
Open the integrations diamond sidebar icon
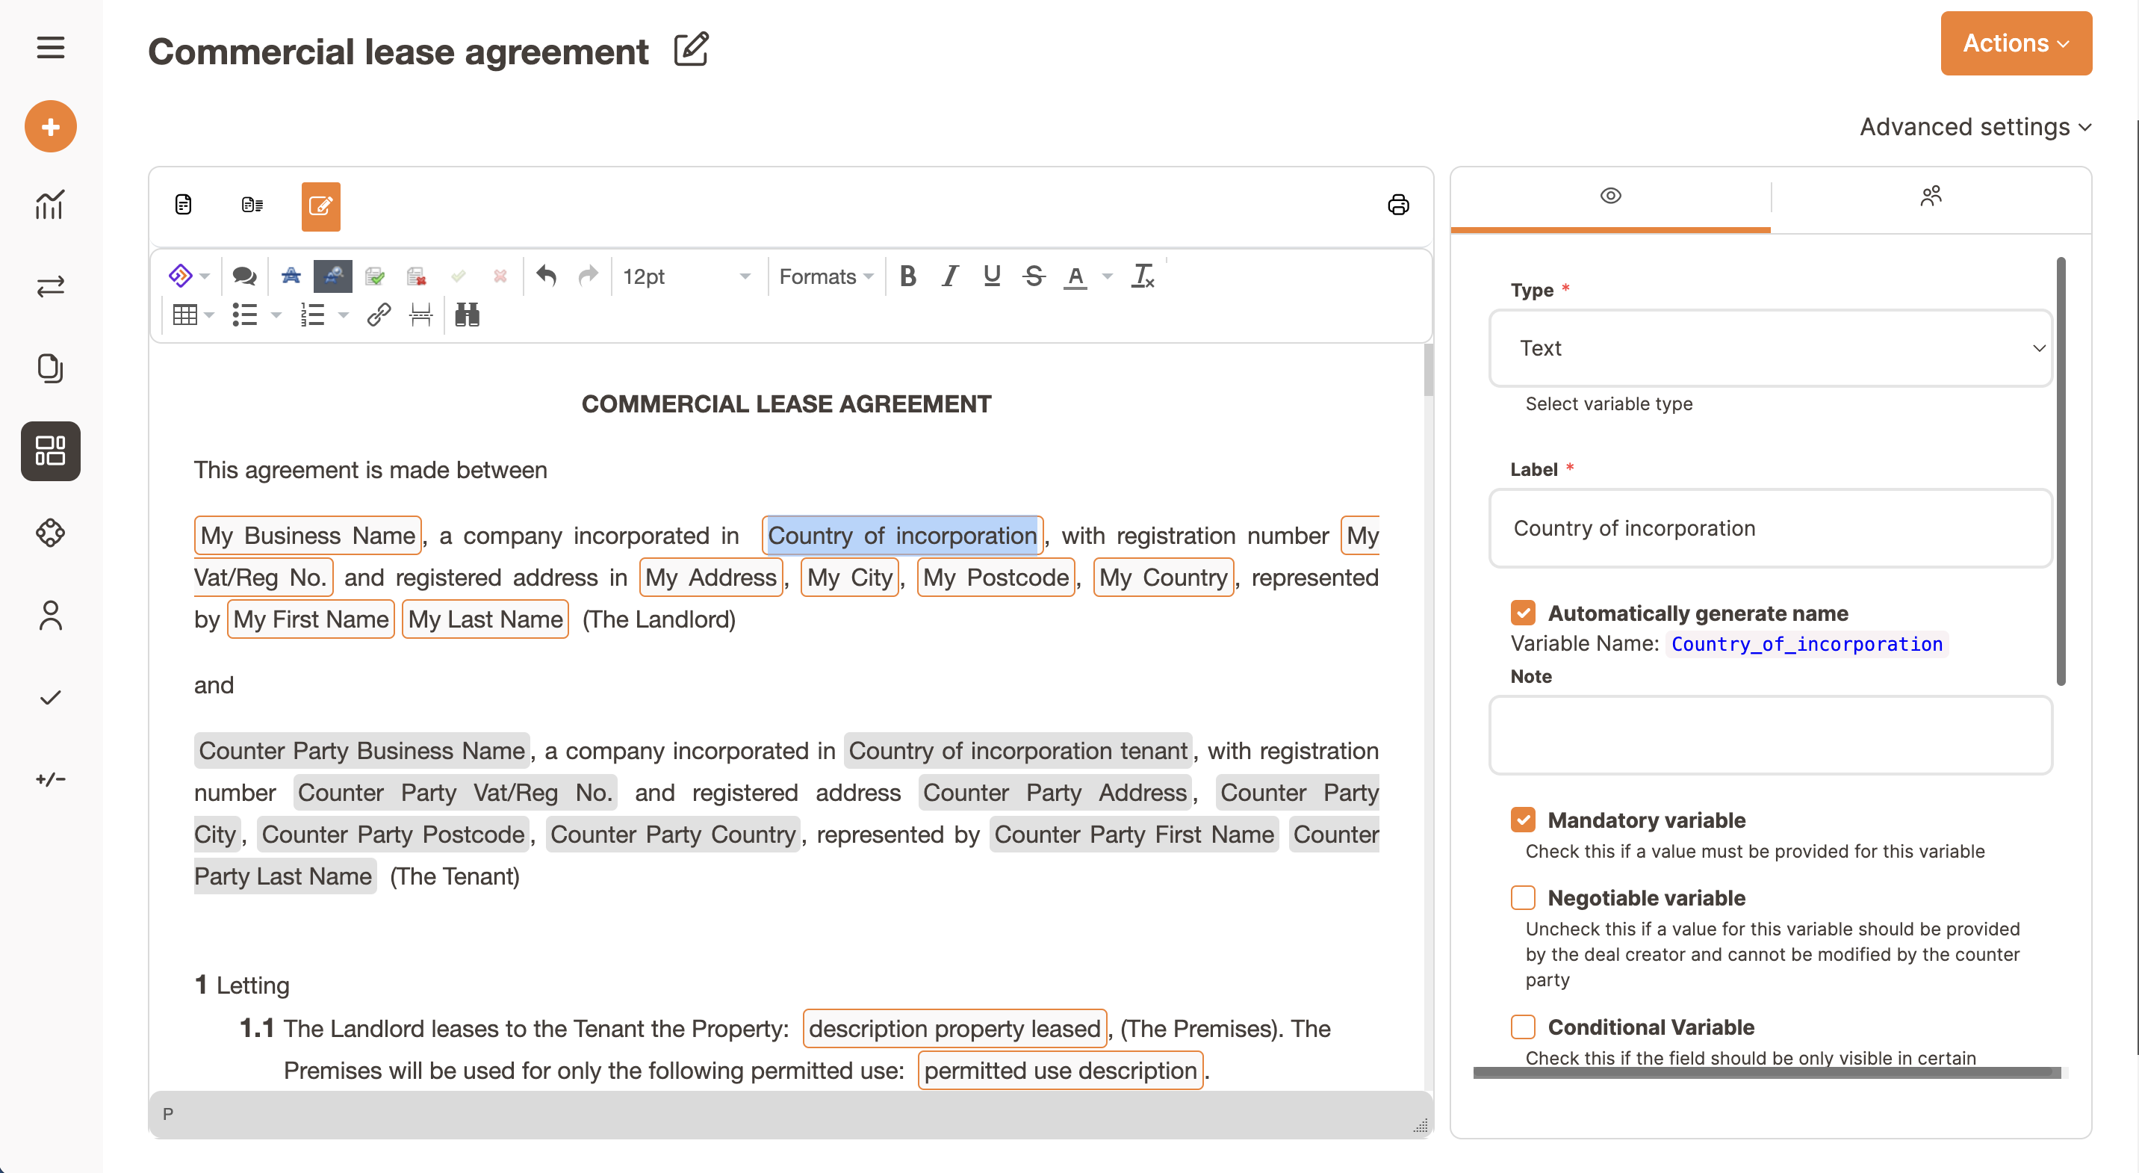tap(51, 533)
